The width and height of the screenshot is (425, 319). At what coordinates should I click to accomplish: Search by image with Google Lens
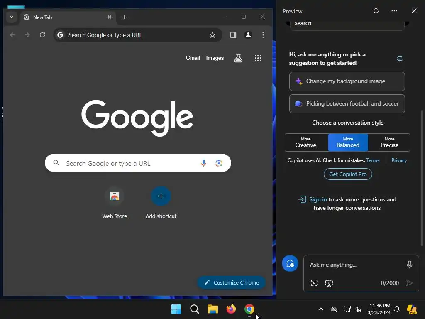(219, 163)
